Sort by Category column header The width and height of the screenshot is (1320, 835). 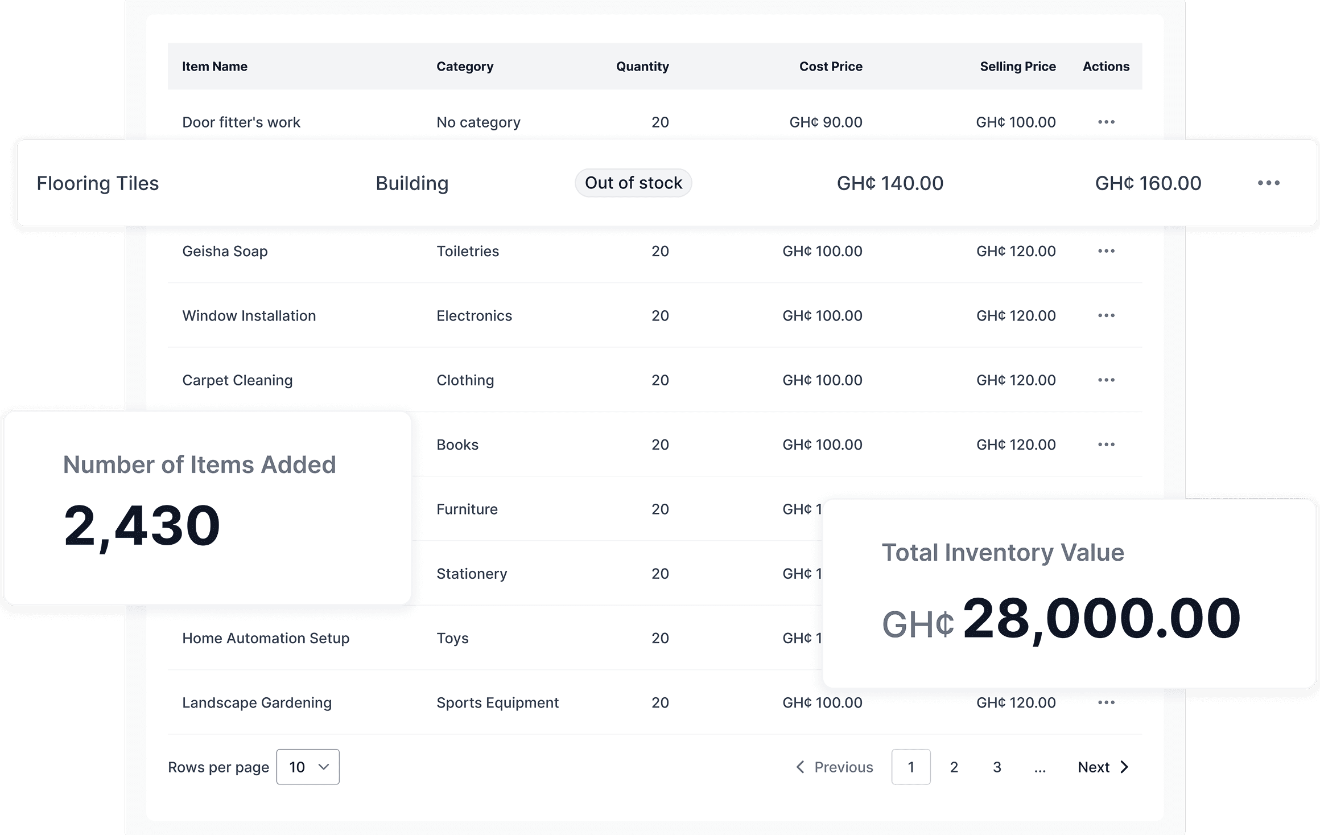point(464,67)
